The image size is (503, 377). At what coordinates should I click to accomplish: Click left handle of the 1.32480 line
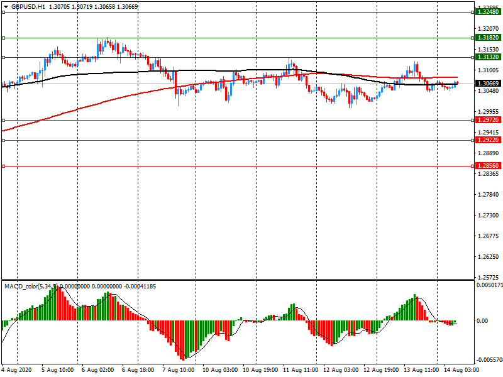3,12
